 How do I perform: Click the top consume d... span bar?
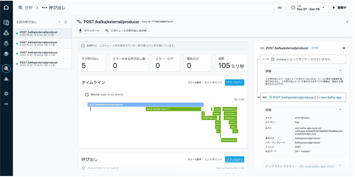coord(230,109)
